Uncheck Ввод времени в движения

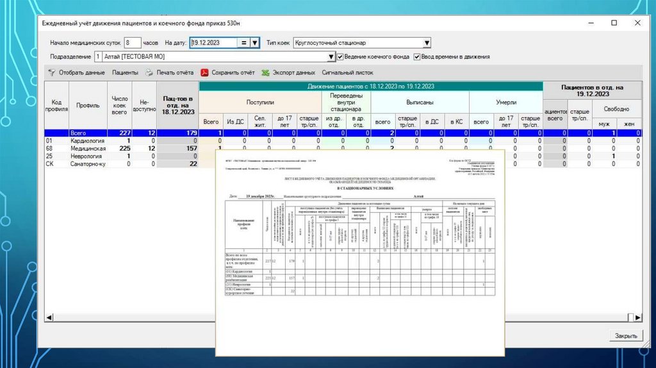tap(417, 57)
